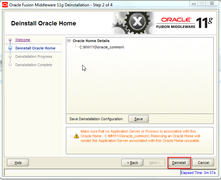Click the disabled maximize button

pyautogui.click(x=202, y=3)
